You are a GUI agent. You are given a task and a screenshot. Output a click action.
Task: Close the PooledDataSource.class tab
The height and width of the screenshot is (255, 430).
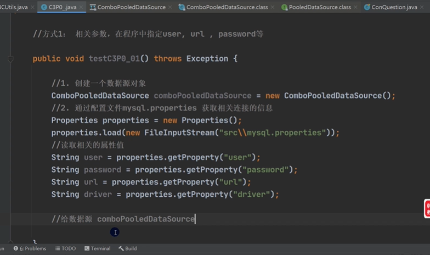355,7
